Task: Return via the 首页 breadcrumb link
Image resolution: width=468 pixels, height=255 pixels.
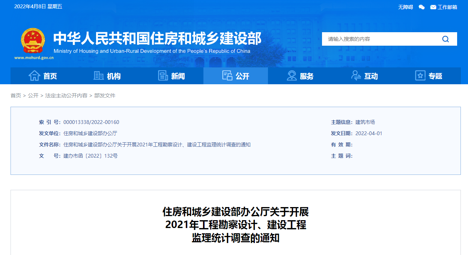Action: coord(15,95)
